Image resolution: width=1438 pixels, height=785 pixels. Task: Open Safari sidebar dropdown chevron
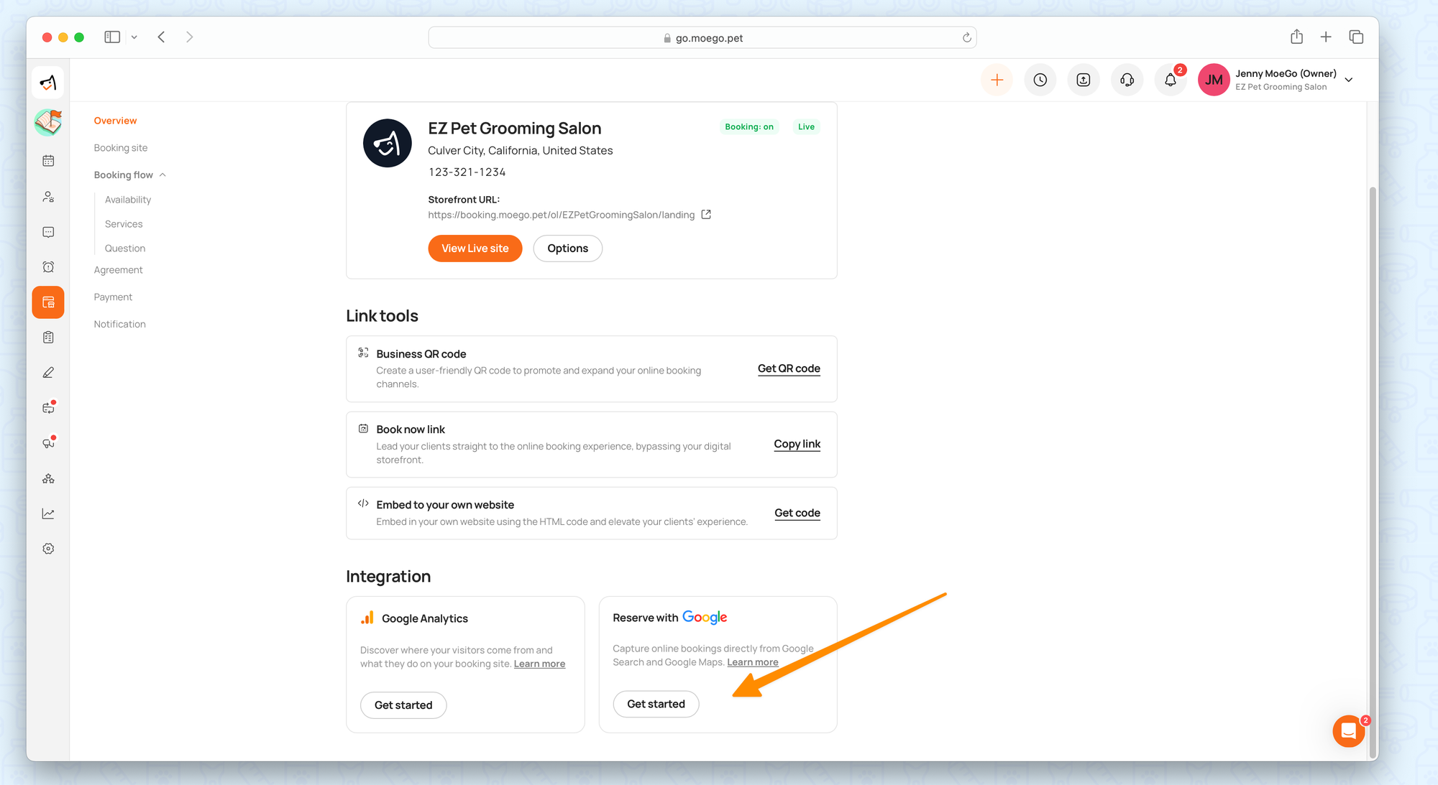click(134, 37)
